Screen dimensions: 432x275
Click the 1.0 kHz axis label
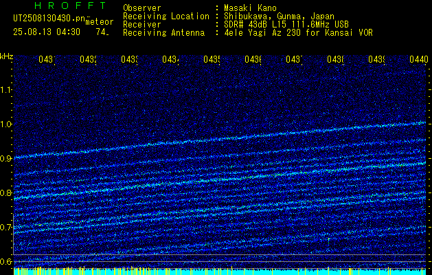click(5, 124)
